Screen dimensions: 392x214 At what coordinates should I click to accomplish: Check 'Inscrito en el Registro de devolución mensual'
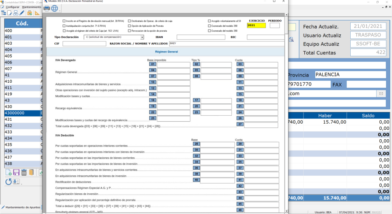coord(64,21)
